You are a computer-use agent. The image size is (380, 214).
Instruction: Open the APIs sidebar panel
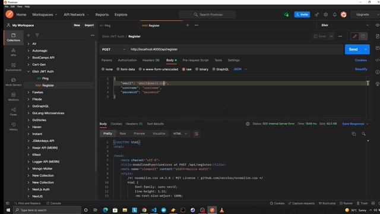13,52
